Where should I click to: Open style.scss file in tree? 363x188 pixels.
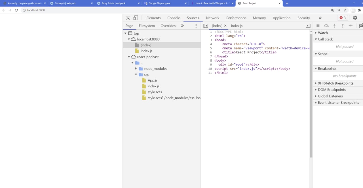pos(155,92)
